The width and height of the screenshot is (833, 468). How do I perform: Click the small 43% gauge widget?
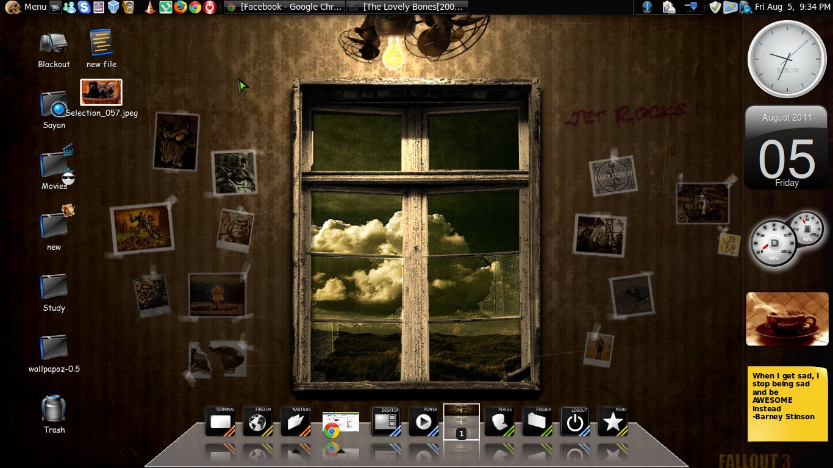(806, 229)
